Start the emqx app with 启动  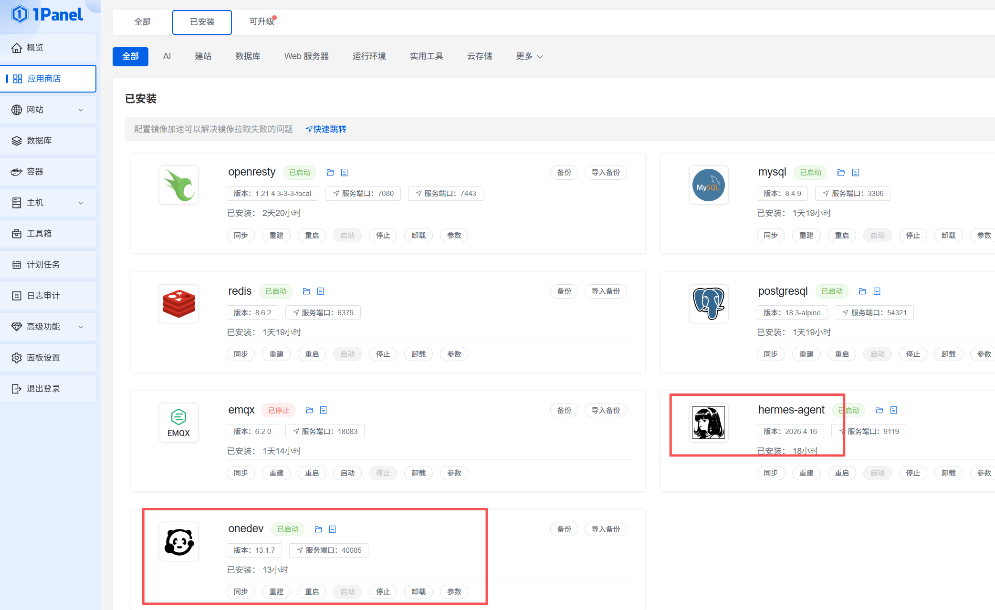[347, 473]
